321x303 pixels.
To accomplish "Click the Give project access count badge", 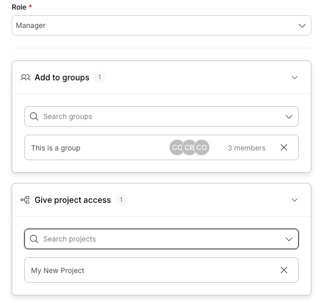I will coord(121,200).
